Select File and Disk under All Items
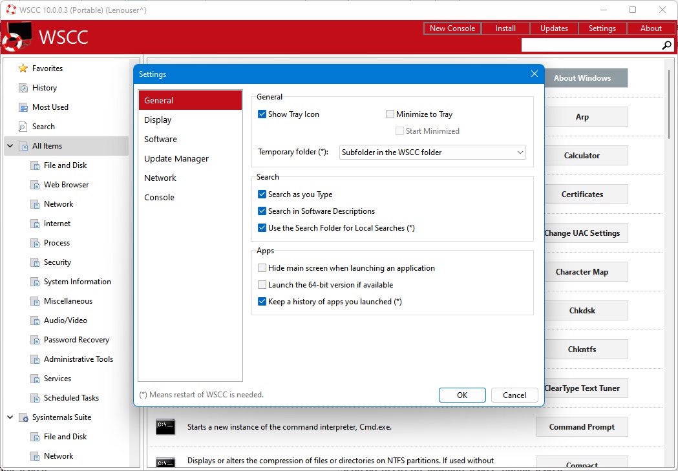The height and width of the screenshot is (471, 678). click(65, 165)
